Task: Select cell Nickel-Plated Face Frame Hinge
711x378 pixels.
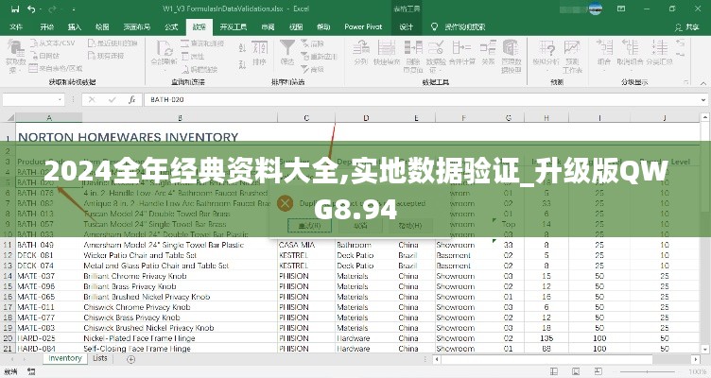Action: 180,338
